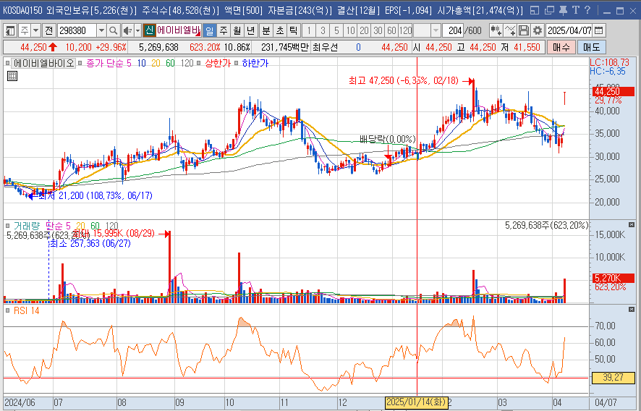Click the 최저 21,200 low annotation
Screen dimensions: 641x411
[95, 196]
